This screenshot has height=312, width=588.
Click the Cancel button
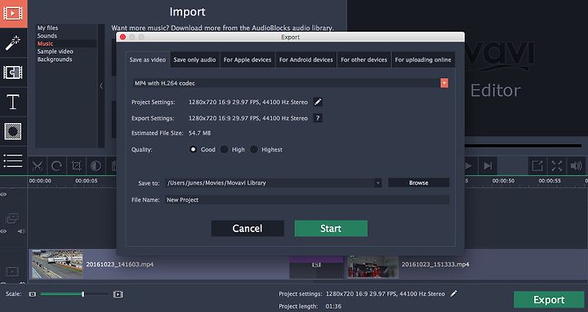[247, 228]
